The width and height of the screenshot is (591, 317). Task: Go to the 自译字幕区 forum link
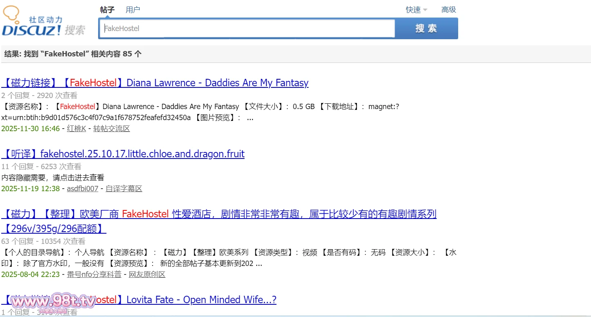(x=124, y=189)
